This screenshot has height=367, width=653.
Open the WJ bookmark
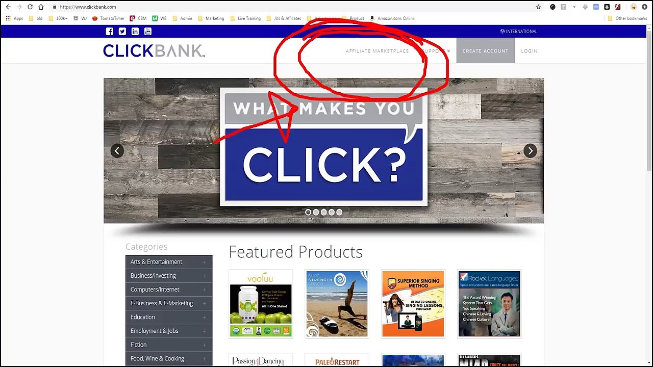pyautogui.click(x=80, y=18)
